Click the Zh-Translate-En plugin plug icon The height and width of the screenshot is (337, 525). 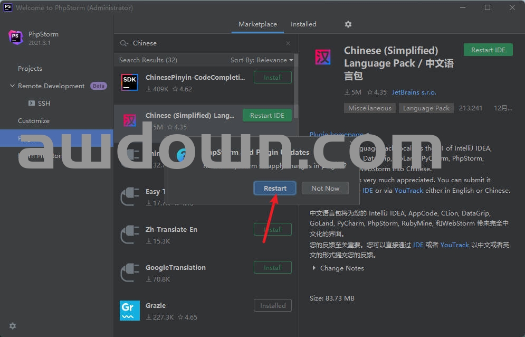pyautogui.click(x=130, y=234)
